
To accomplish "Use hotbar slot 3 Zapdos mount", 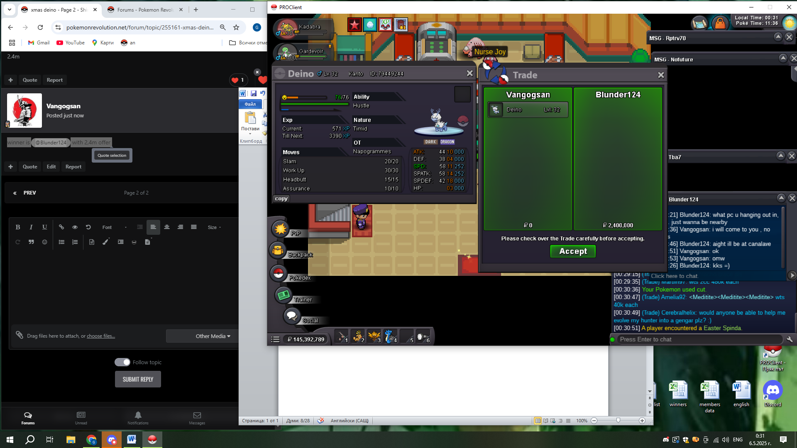I will pyautogui.click(x=374, y=336).
